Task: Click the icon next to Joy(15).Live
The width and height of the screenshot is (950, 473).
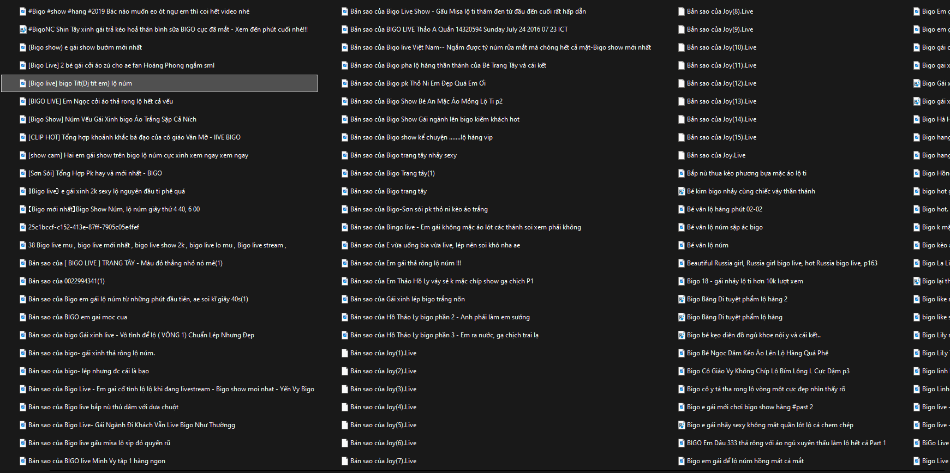Action: 682,137
